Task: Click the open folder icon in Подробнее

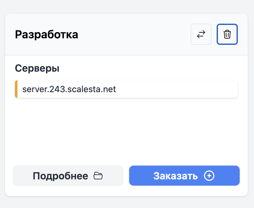Action: pos(98,176)
